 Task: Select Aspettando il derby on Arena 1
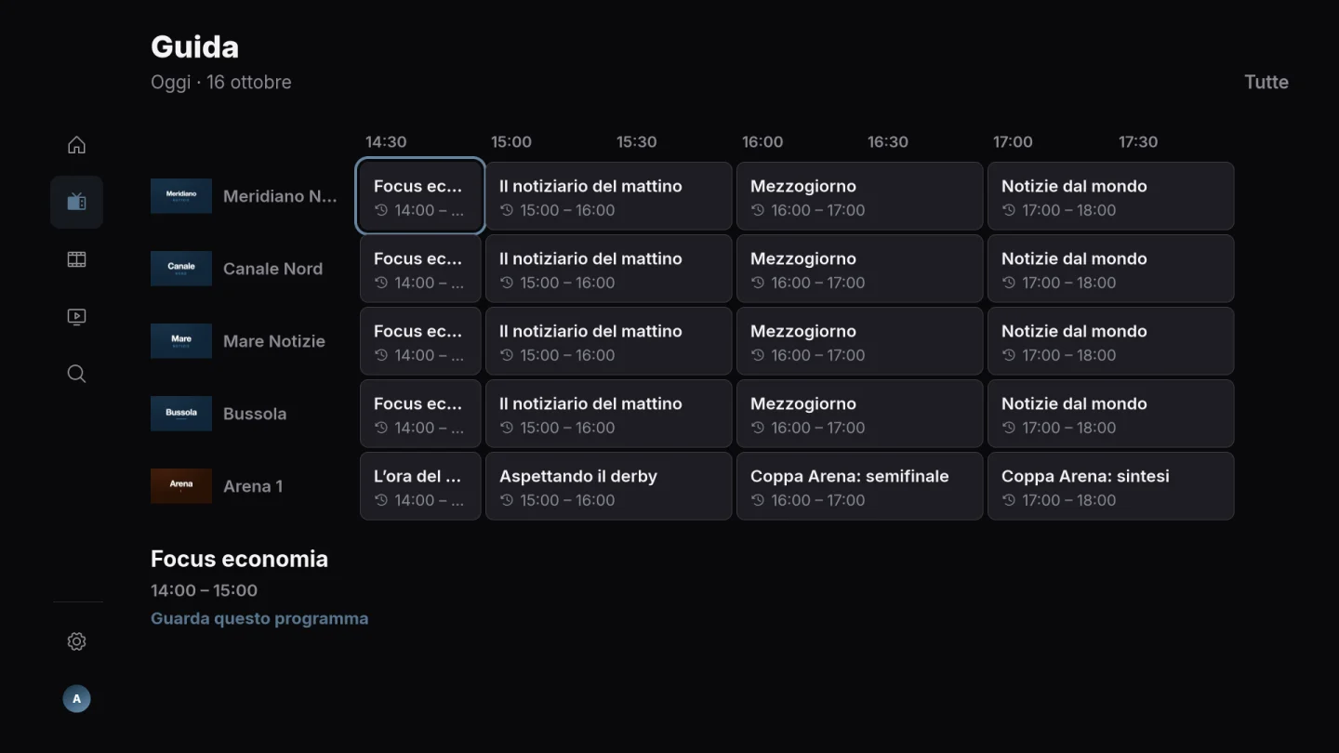pos(609,486)
